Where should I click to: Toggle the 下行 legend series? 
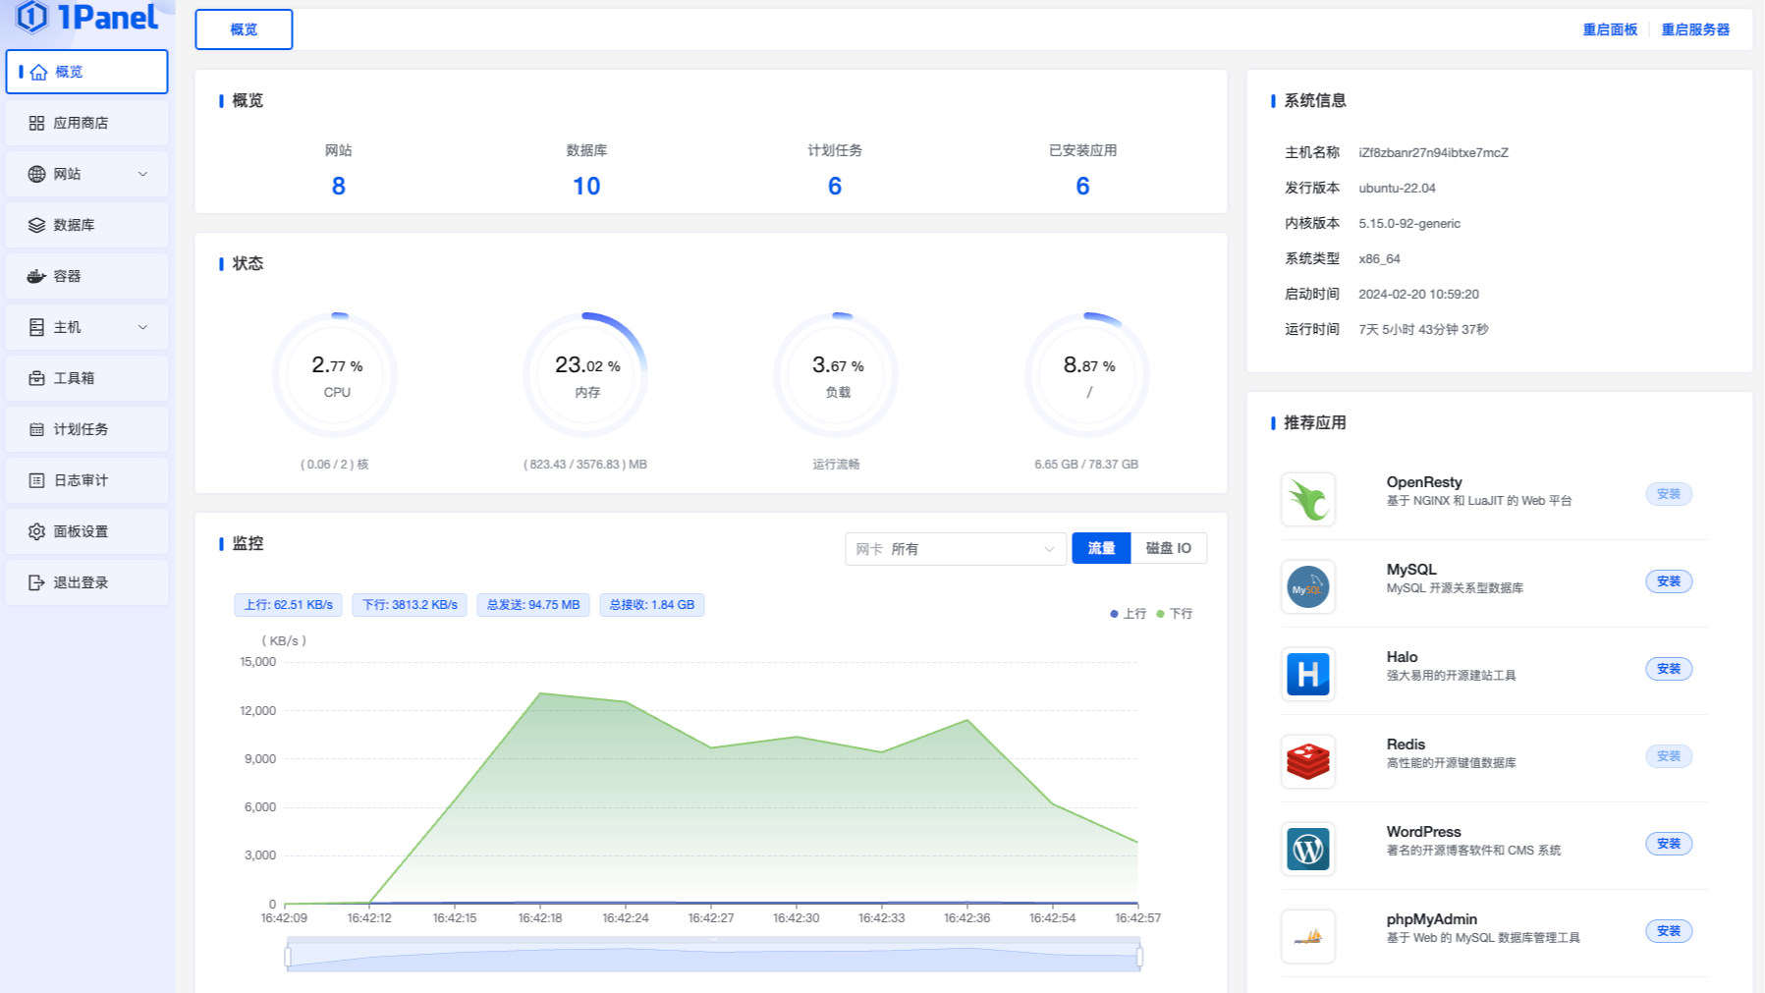(x=1175, y=614)
